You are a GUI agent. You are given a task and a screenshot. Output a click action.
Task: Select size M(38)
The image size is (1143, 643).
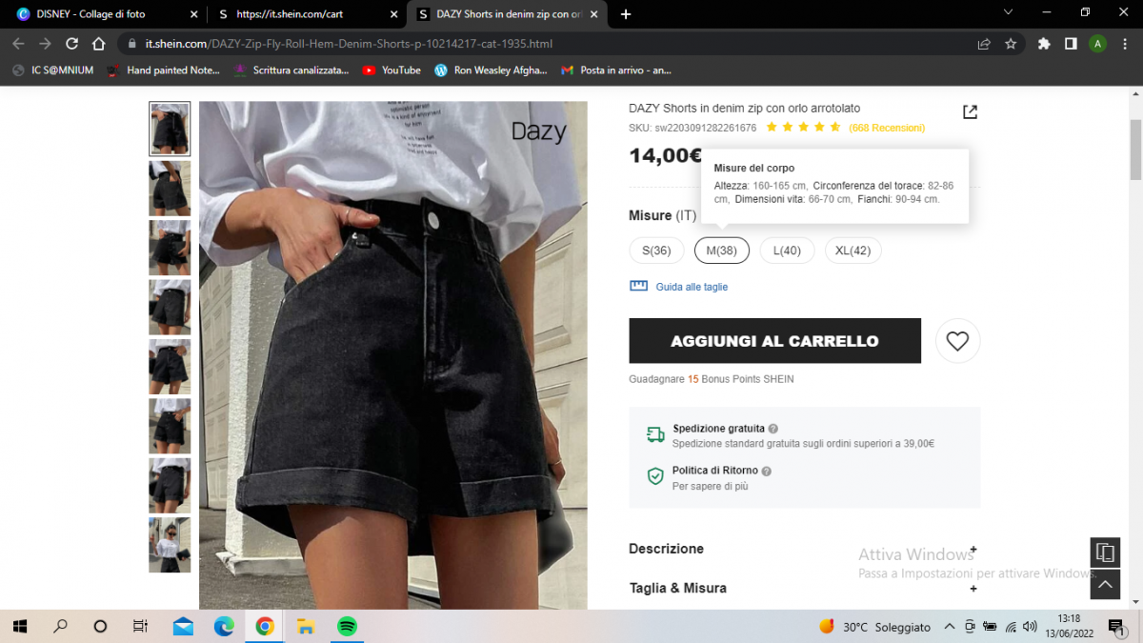722,251
